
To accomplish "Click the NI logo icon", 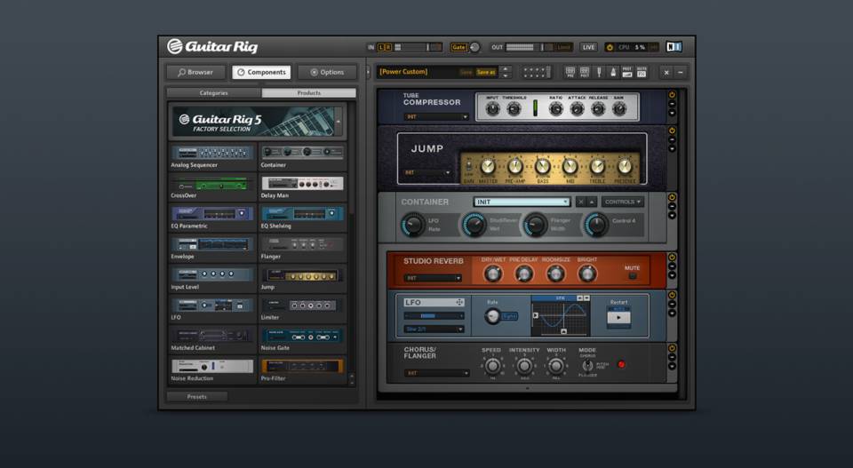I will (x=674, y=47).
